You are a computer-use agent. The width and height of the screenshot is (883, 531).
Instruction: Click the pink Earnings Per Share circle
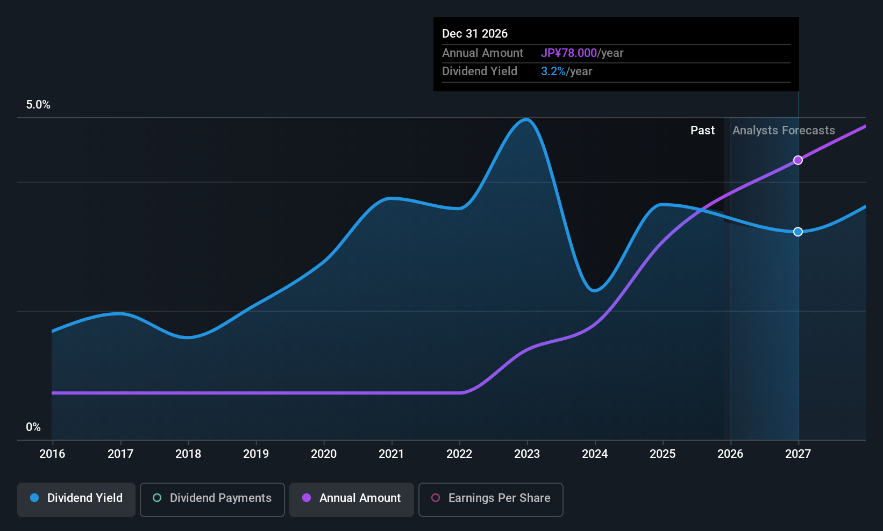pyautogui.click(x=436, y=498)
